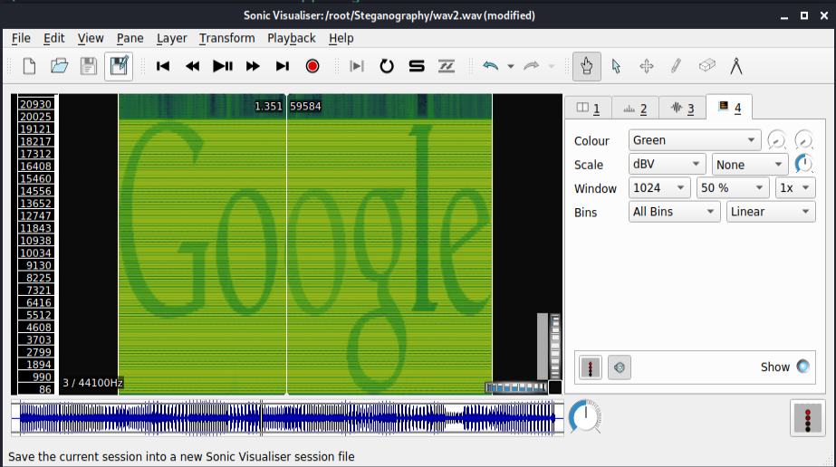Toggle Play/Pause playback
Viewport: 836px width, 467px height.
[222, 67]
